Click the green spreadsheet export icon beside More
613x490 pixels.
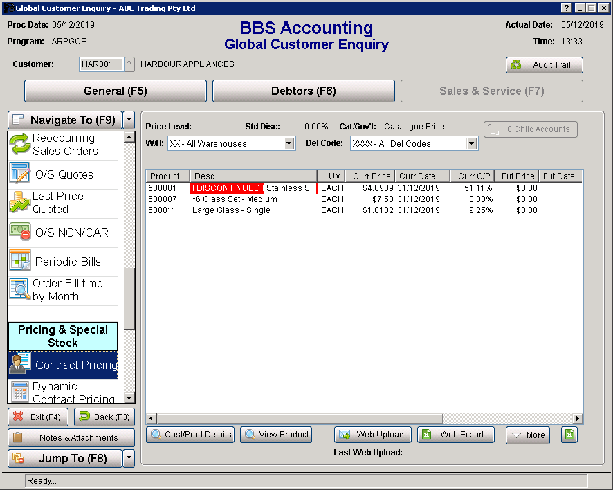569,435
